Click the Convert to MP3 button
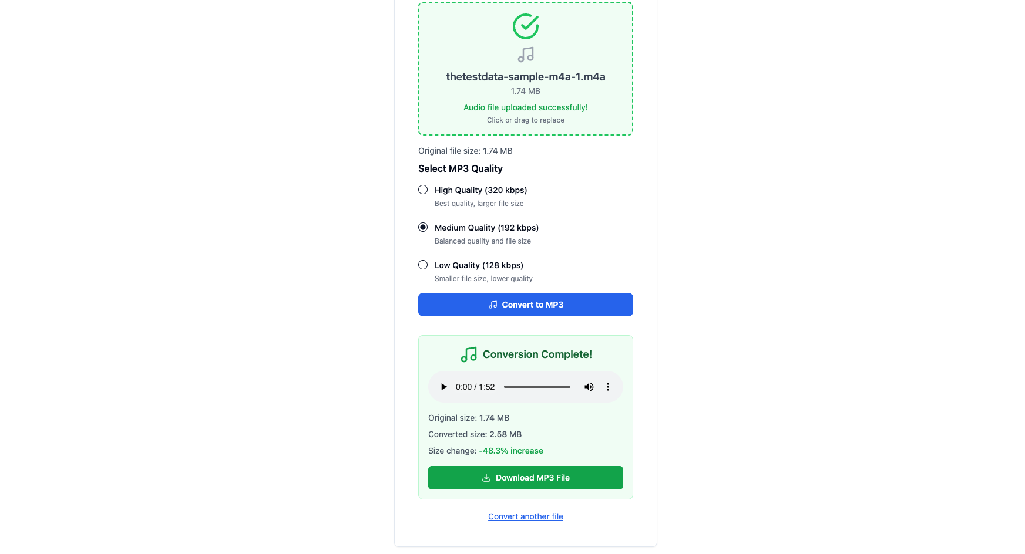The width and height of the screenshot is (1025, 554). (x=526, y=305)
